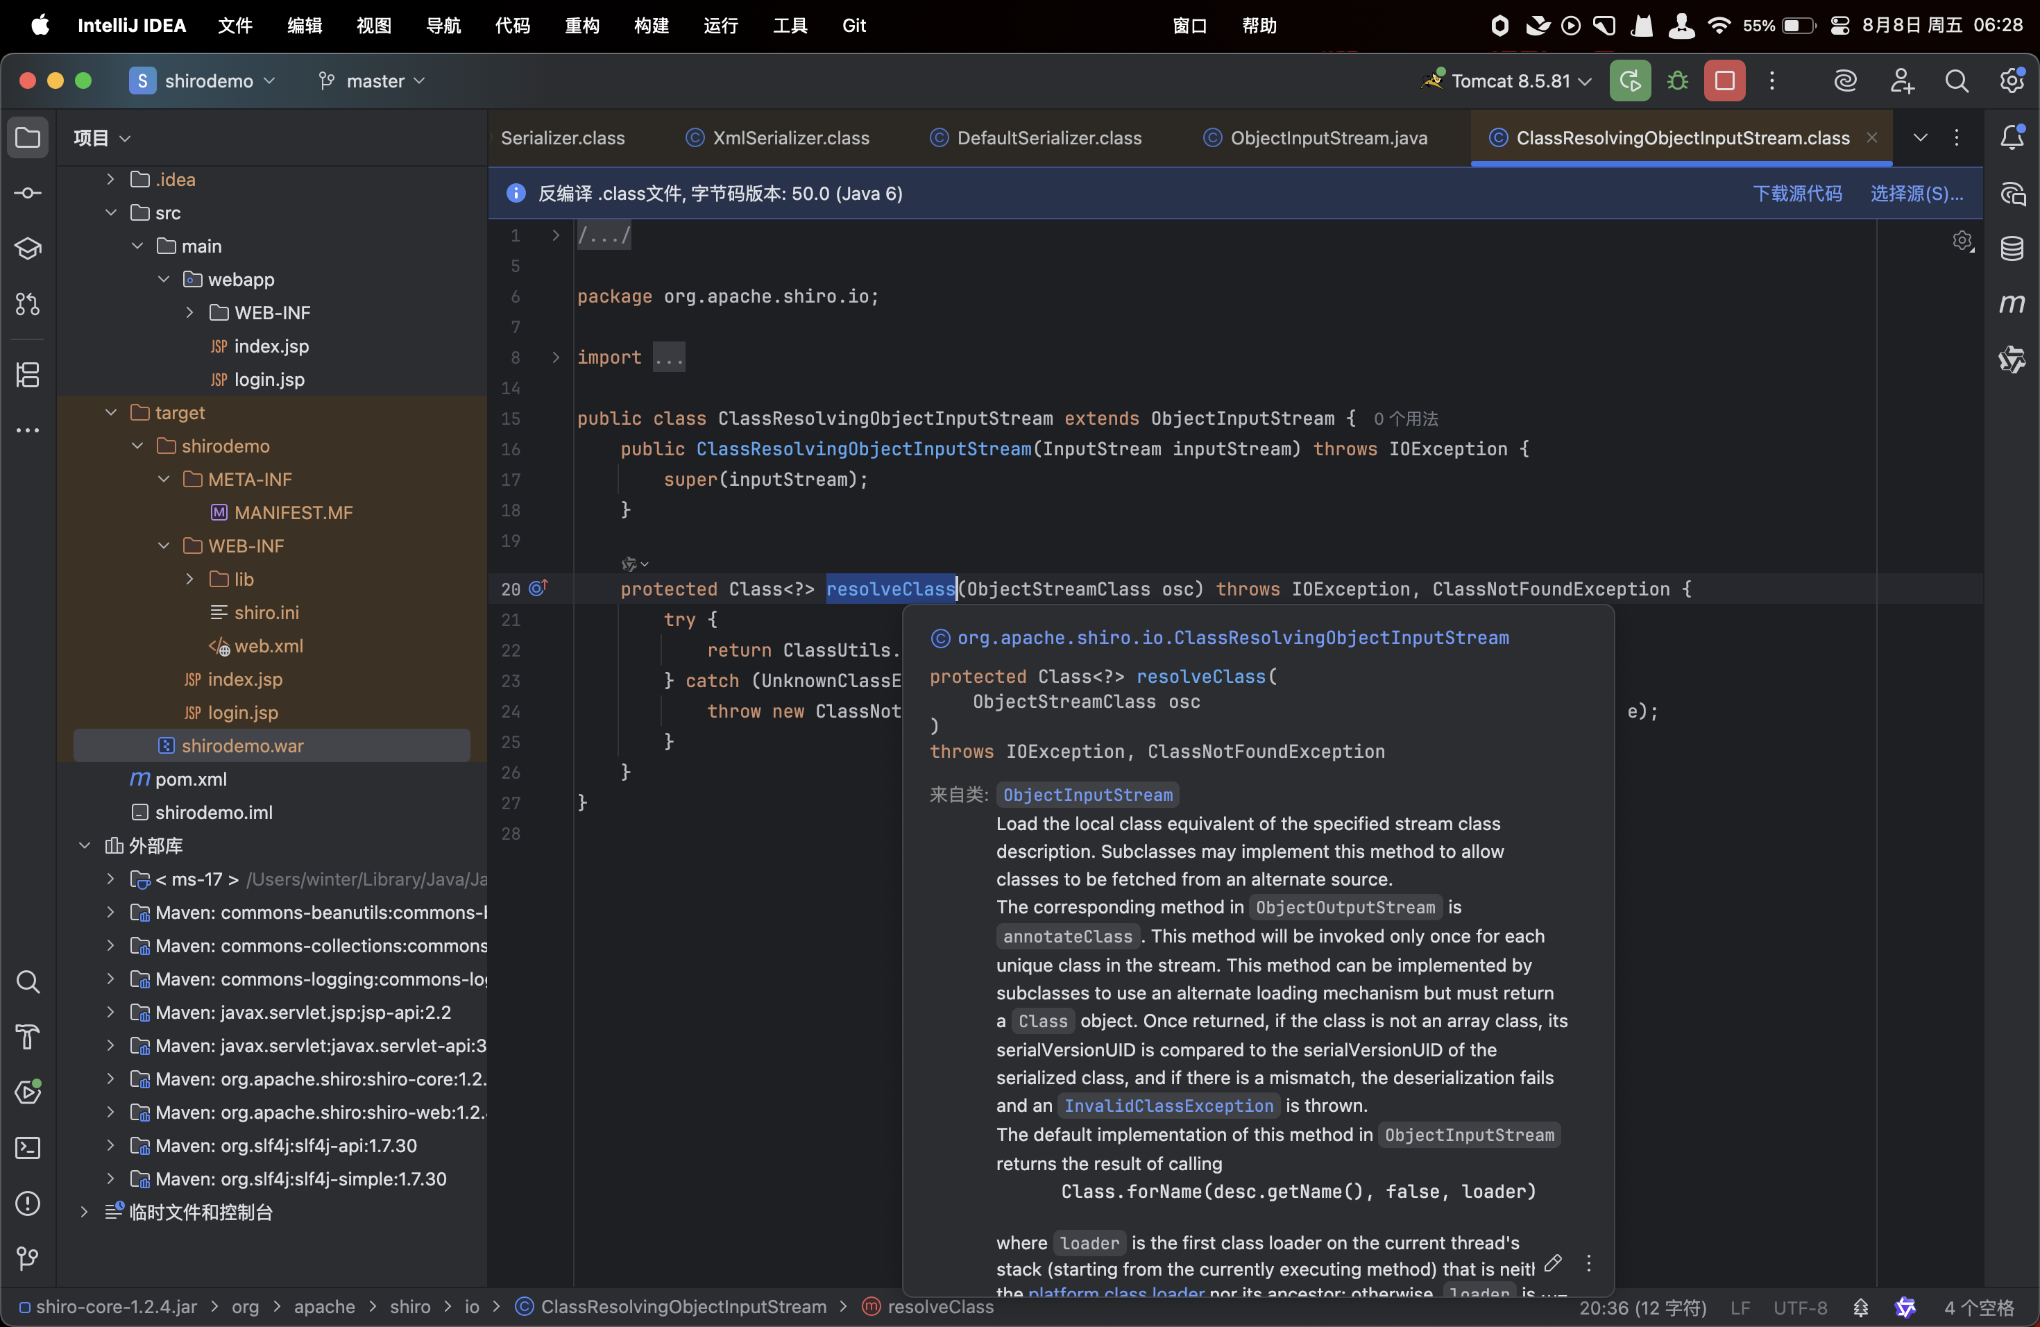
Task: Switch to the ObjectInputStream.java tab
Action: pyautogui.click(x=1327, y=138)
